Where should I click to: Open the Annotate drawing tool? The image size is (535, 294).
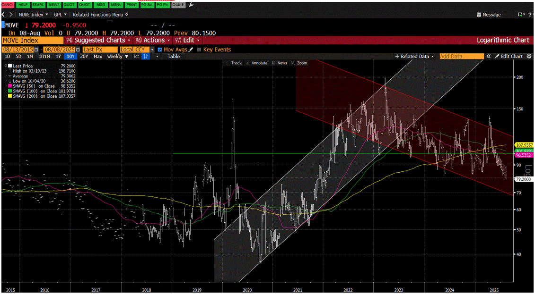pyautogui.click(x=258, y=63)
